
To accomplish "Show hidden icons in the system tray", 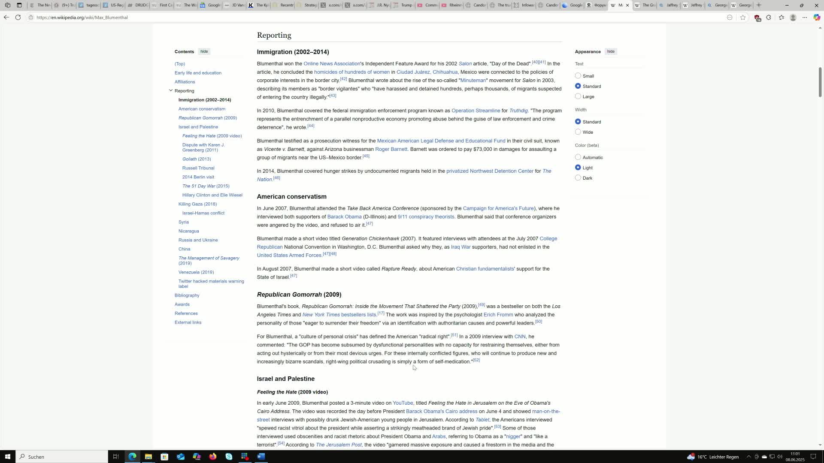I will [749, 457].
